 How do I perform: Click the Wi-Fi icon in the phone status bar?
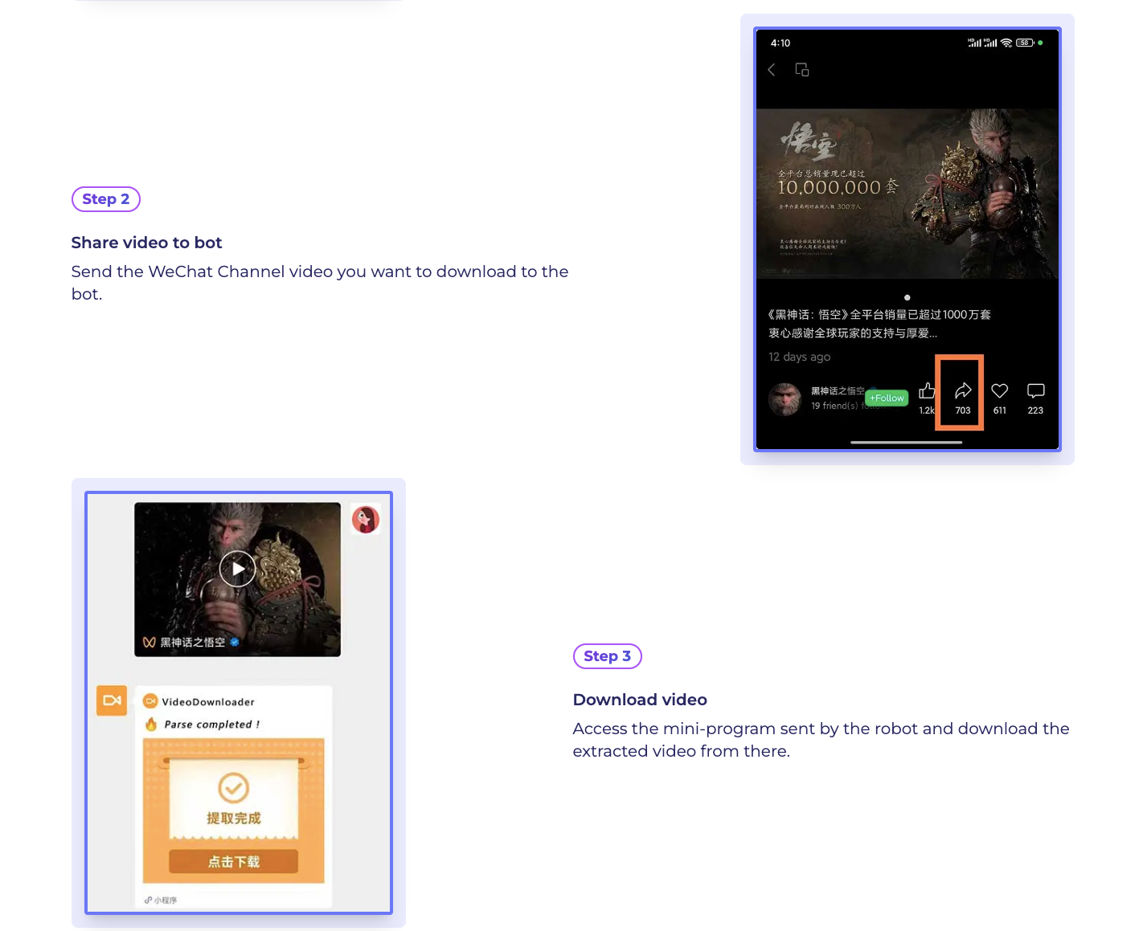click(x=1006, y=43)
